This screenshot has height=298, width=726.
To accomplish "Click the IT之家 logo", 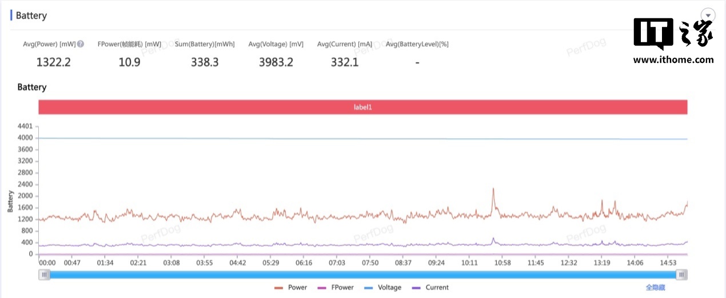I will (673, 34).
